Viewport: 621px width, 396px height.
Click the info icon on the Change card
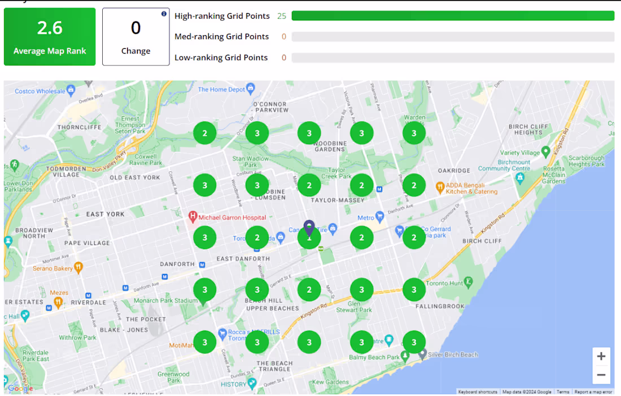click(164, 15)
